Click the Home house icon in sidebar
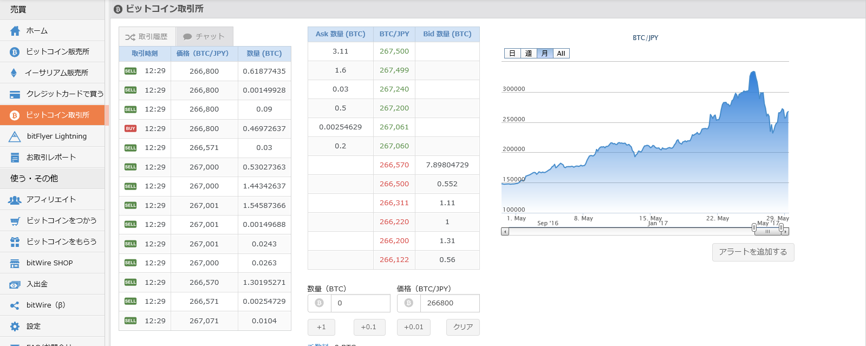Viewport: 866px width, 346px height. (15, 31)
